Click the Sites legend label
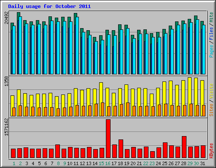 pos(211,110)
